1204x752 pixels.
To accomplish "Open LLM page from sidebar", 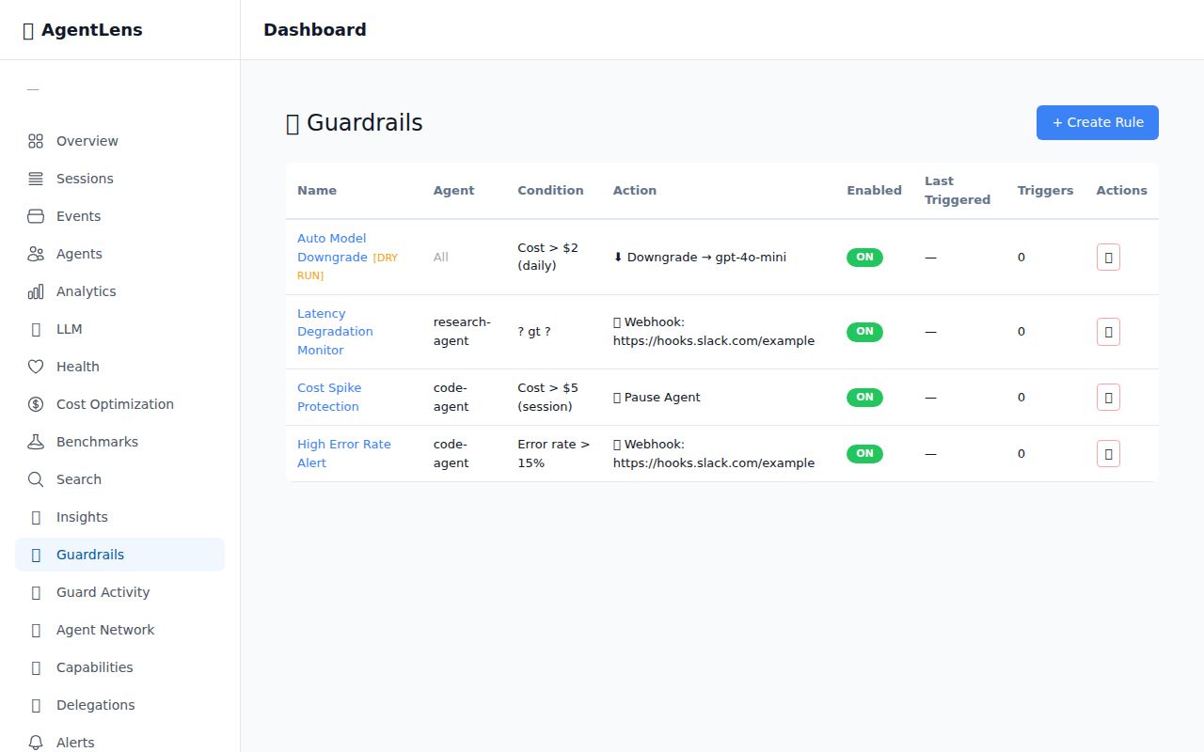I will point(119,329).
